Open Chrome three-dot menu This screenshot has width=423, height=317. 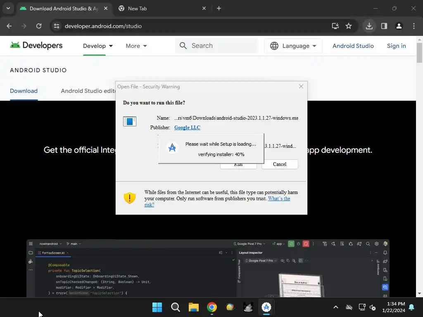(414, 26)
